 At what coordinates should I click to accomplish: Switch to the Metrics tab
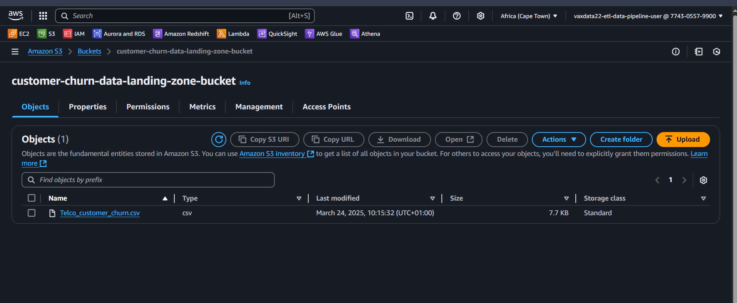click(x=202, y=107)
